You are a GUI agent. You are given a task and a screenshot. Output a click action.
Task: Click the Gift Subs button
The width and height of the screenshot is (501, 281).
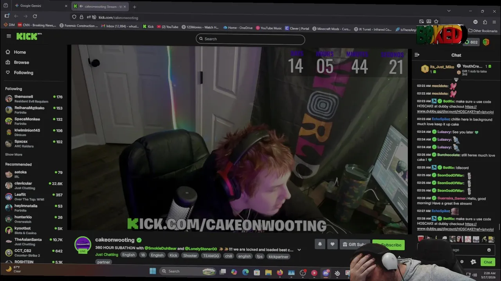(354, 245)
